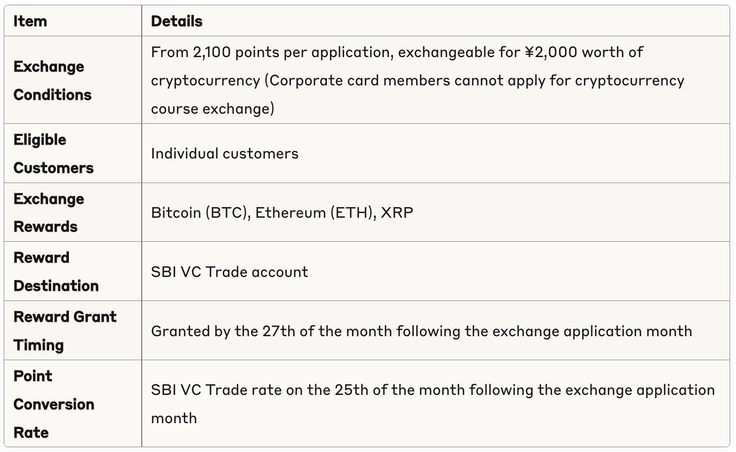The image size is (736, 452).
Task: Click the SBI VC Trade account cell
Action: [229, 272]
